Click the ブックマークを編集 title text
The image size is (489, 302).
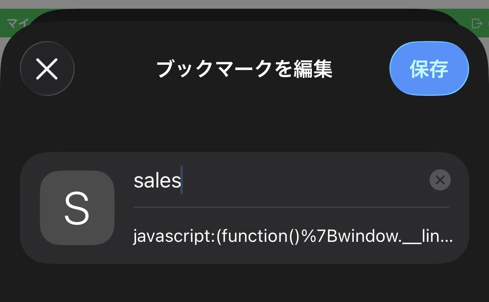click(x=244, y=69)
